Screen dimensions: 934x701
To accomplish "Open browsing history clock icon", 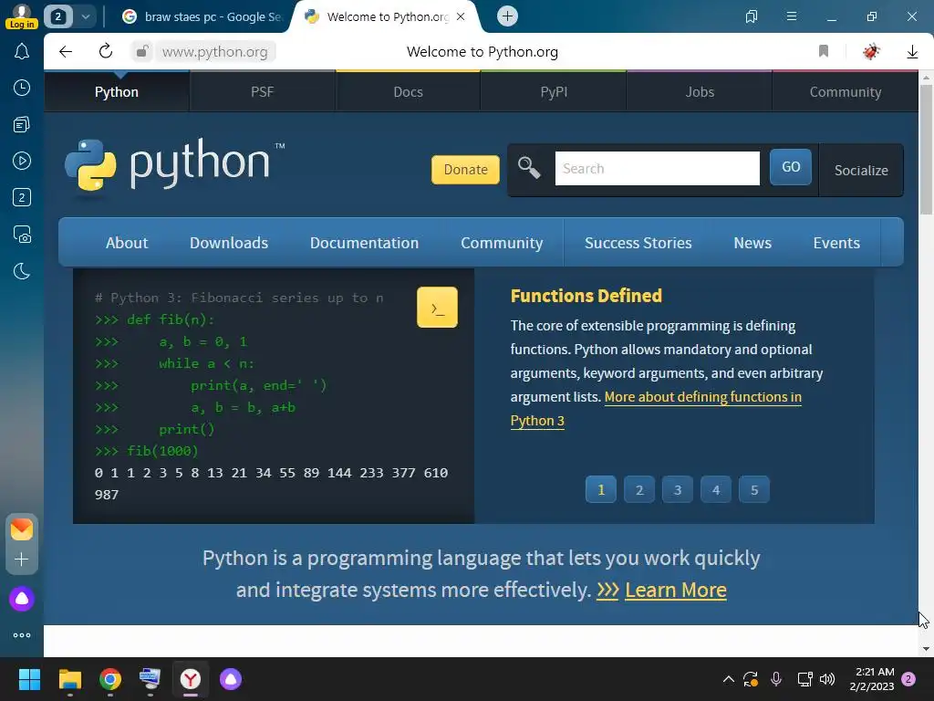I will pos(22,89).
